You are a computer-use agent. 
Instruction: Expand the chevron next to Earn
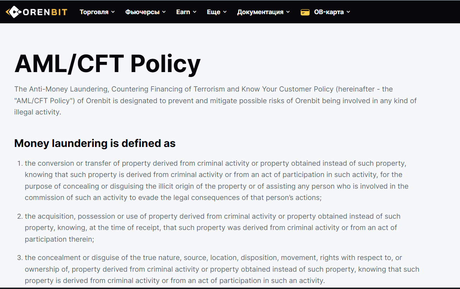tap(194, 12)
